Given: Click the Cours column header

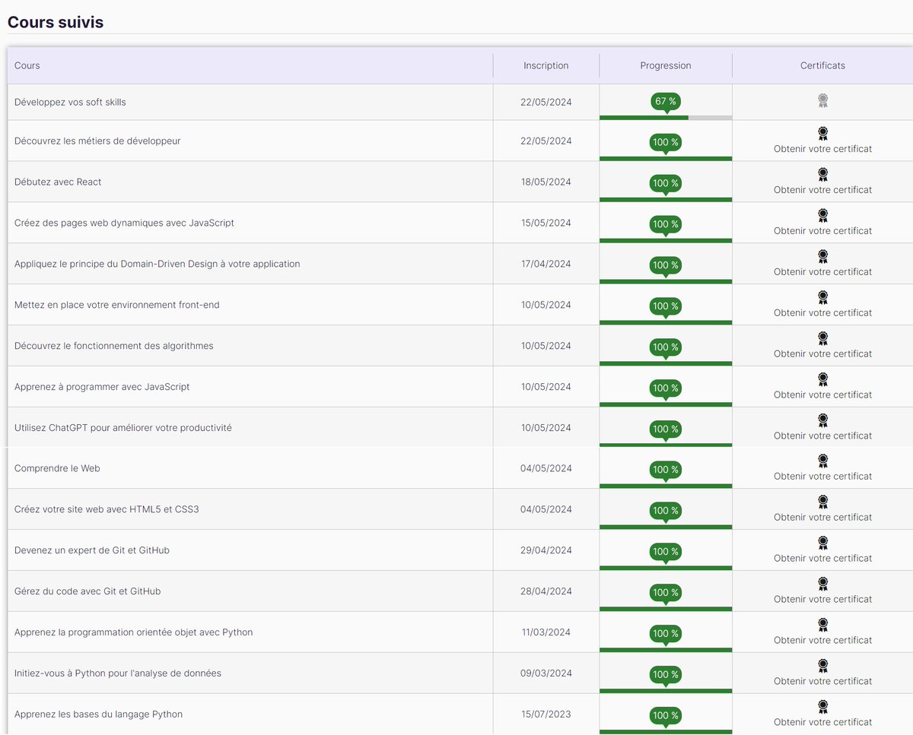Looking at the screenshot, I should 27,65.
